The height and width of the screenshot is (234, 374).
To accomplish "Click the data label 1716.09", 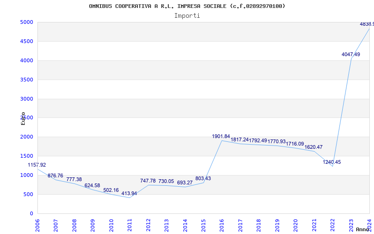I will click(x=295, y=144).
